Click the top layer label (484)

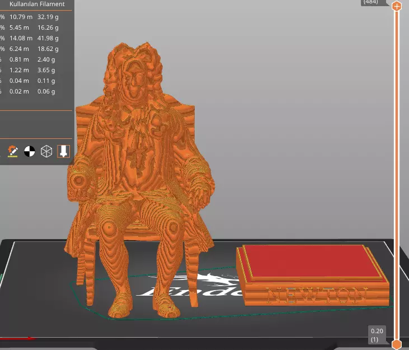[370, 2]
